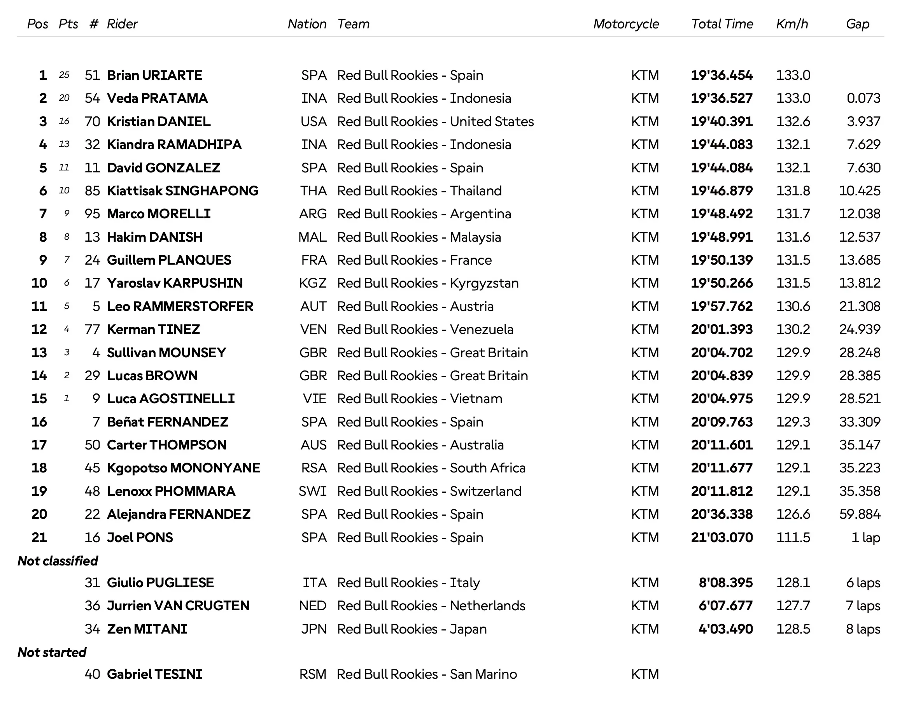Click team Red Bull Rookies - Thailand

pyautogui.click(x=419, y=191)
